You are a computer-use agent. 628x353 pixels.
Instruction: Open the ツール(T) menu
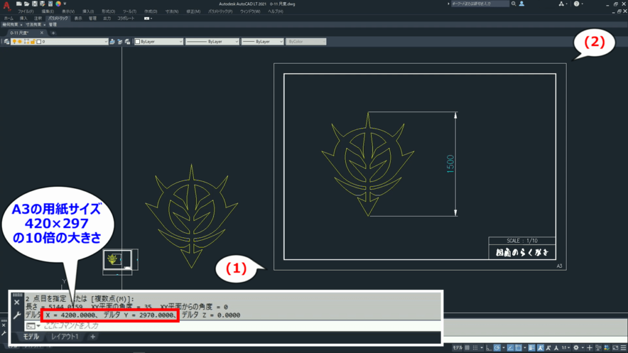click(129, 12)
